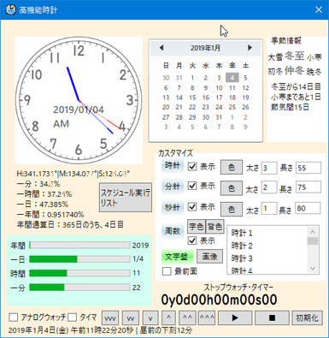
Task: Click the single v decrease button
Action: point(150,317)
